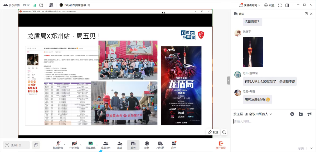
Task: Open the 成员(39) members list
Action: tap(106, 145)
